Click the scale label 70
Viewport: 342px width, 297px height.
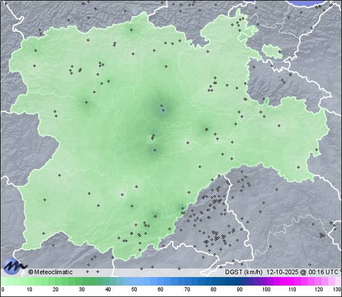point(187,290)
